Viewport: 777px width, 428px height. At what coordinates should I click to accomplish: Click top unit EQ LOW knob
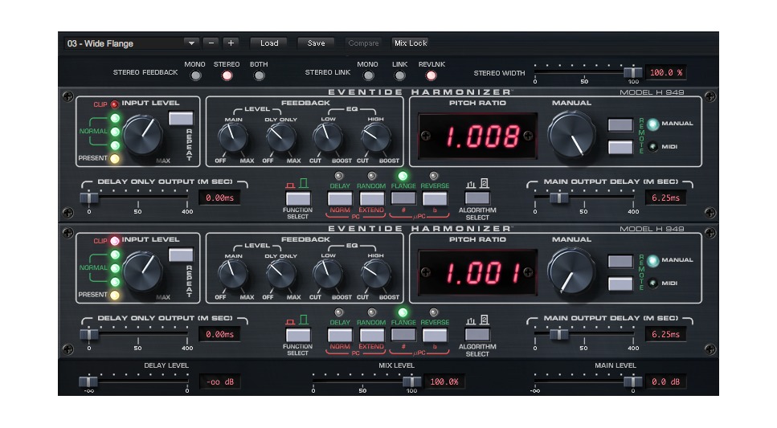[328, 137]
